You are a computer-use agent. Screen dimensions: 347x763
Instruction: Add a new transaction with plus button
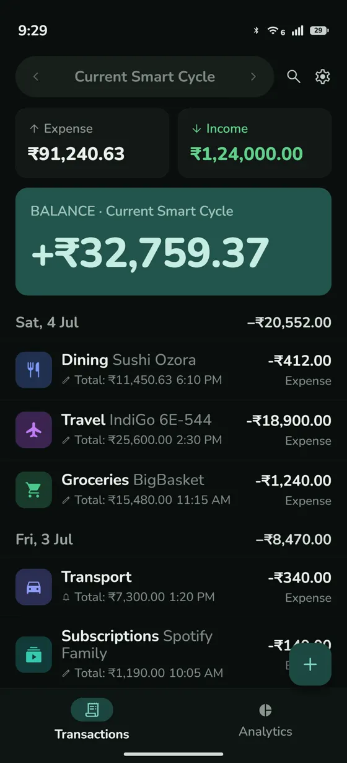pyautogui.click(x=310, y=664)
